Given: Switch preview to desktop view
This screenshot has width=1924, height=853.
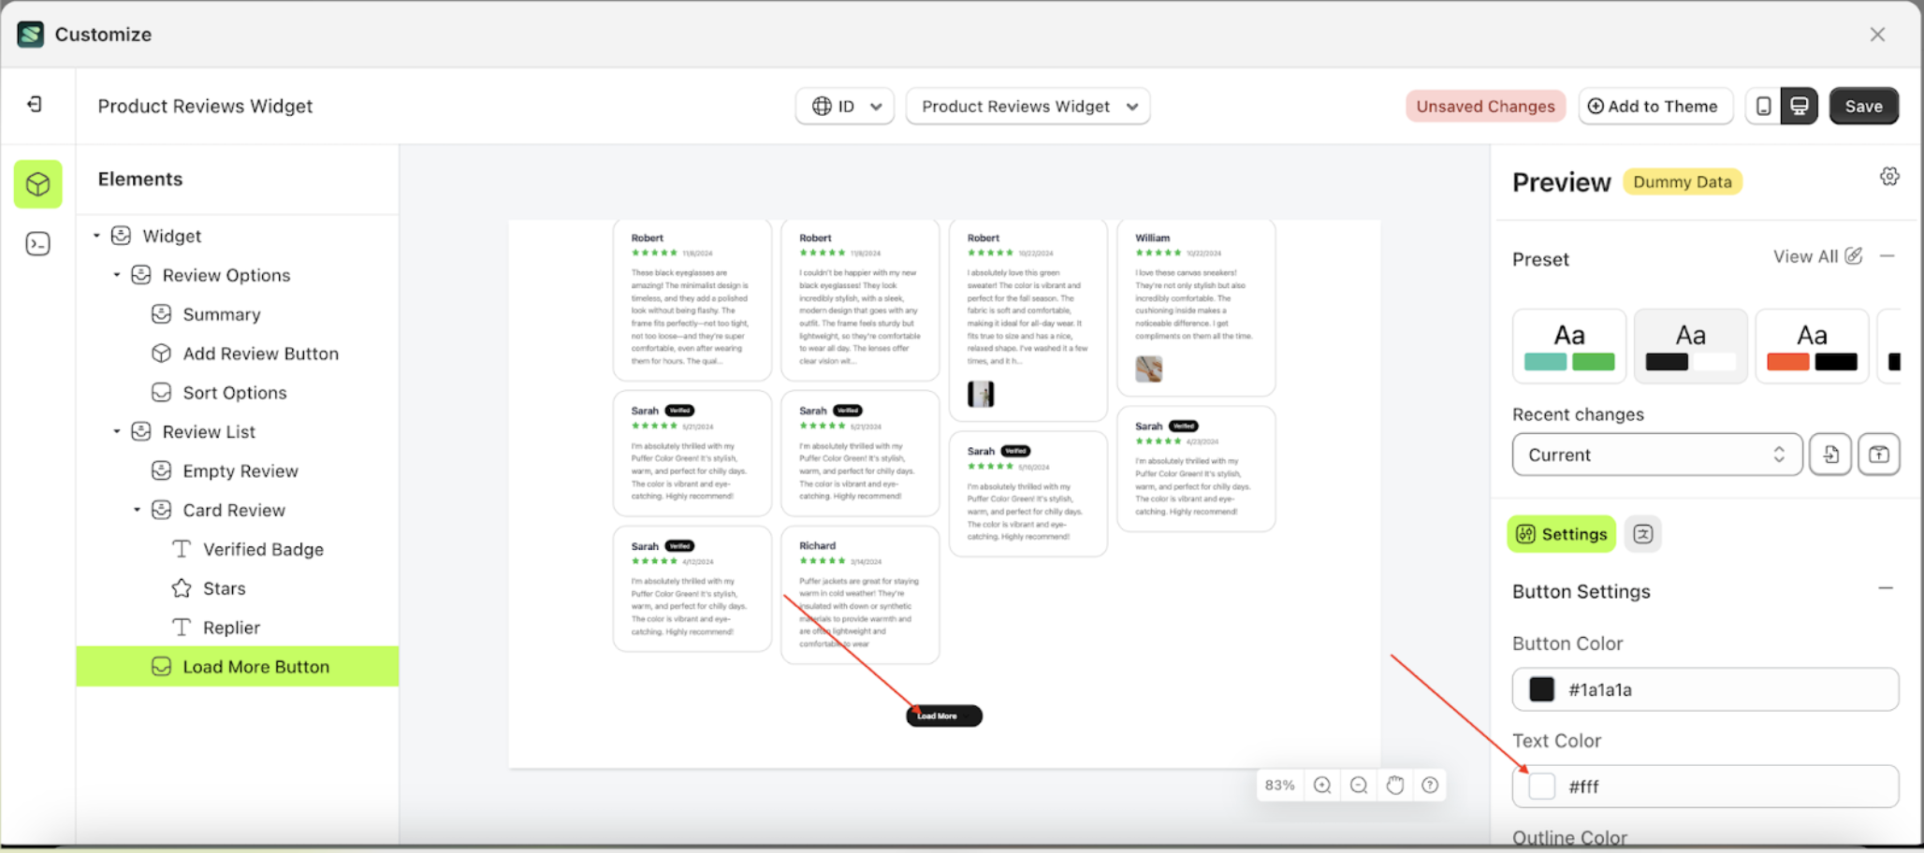Looking at the screenshot, I should [1800, 106].
